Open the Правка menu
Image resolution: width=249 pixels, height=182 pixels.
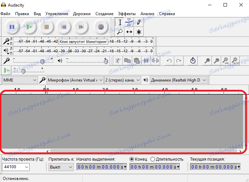[22, 14]
